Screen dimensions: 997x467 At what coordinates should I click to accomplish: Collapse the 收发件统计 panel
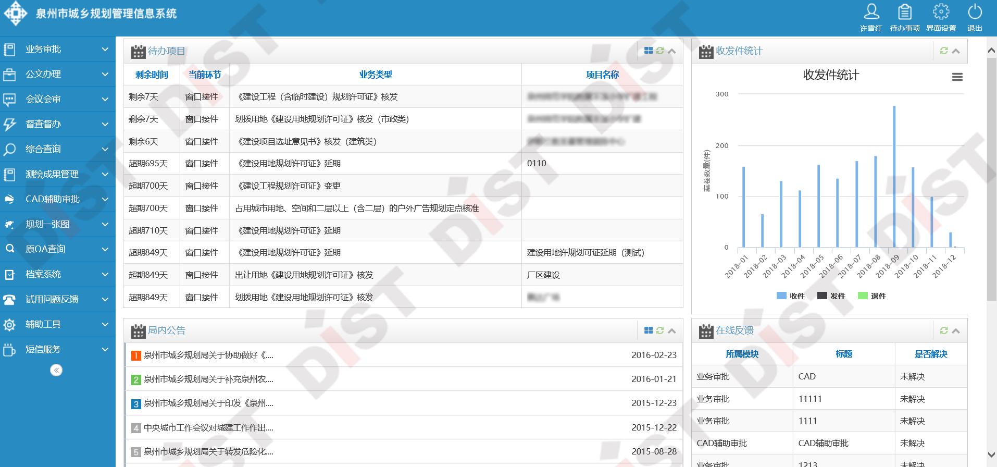956,51
